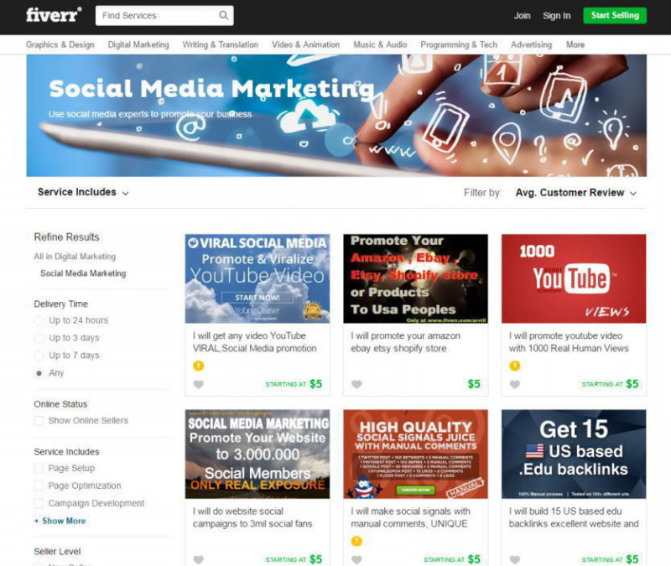The width and height of the screenshot is (671, 566).
Task: Open the Digital Marketing category menu
Action: pyautogui.click(x=138, y=44)
